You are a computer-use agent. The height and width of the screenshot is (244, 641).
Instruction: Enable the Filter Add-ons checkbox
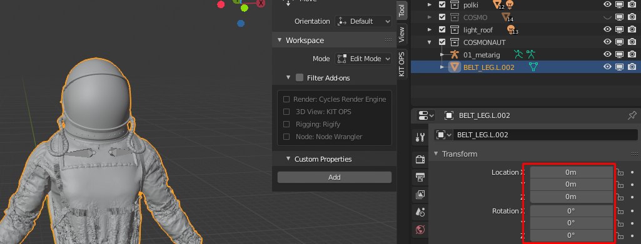click(x=300, y=77)
